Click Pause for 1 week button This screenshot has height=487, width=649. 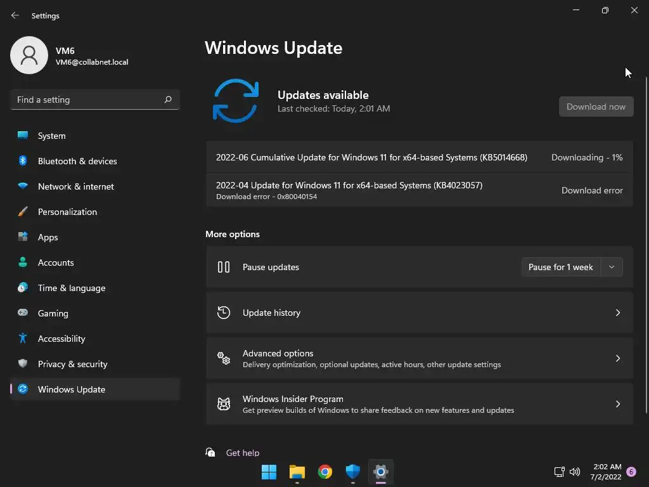(561, 267)
